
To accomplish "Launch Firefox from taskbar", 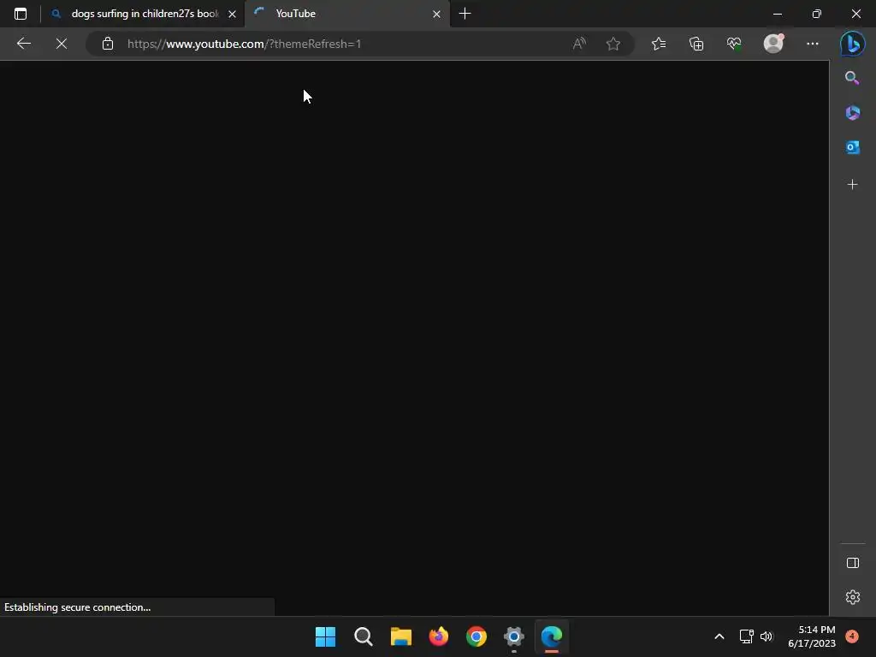I will pos(439,636).
